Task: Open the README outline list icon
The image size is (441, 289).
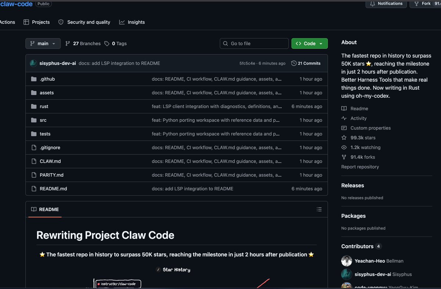Action: click(319, 209)
